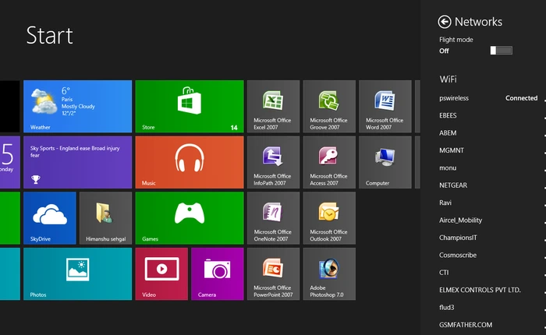The height and width of the screenshot is (335, 546).
Task: Click the Start heading text
Action: click(x=50, y=36)
